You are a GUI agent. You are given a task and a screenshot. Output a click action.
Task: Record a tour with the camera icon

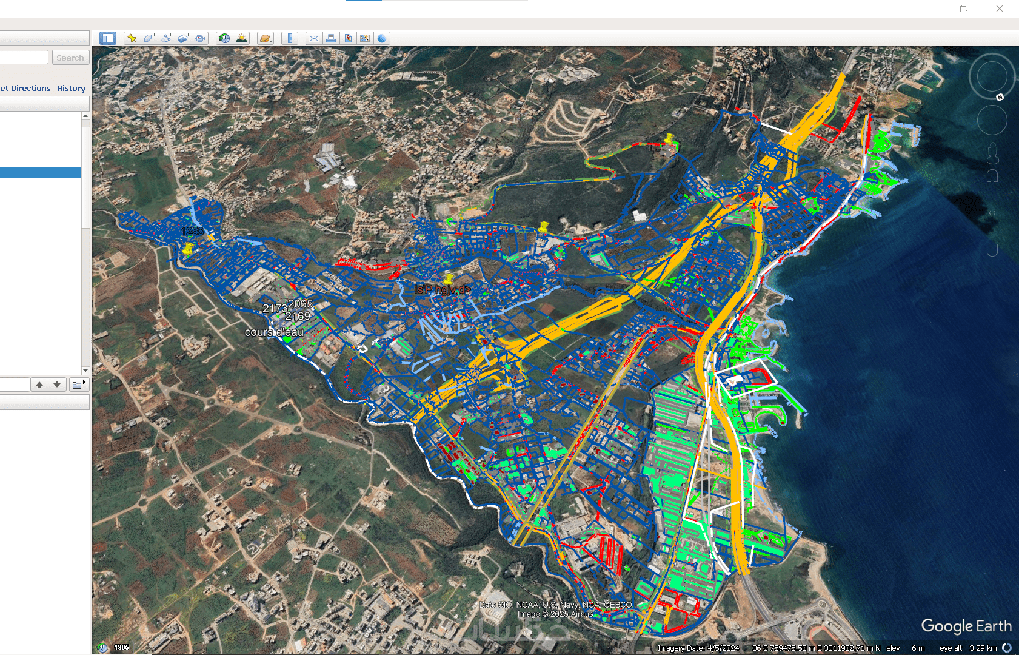[200, 38]
